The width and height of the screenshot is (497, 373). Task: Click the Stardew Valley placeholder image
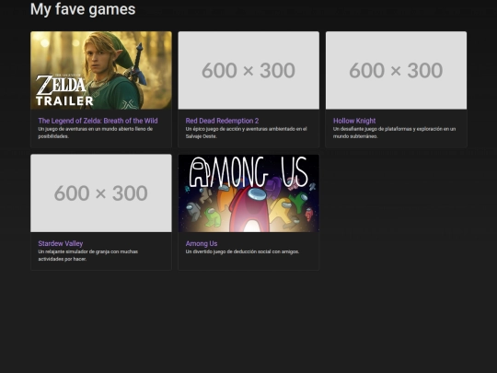(x=101, y=192)
